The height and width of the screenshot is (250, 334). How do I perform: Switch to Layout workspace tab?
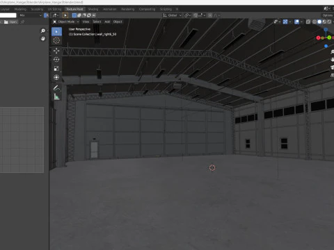click(x=5, y=9)
